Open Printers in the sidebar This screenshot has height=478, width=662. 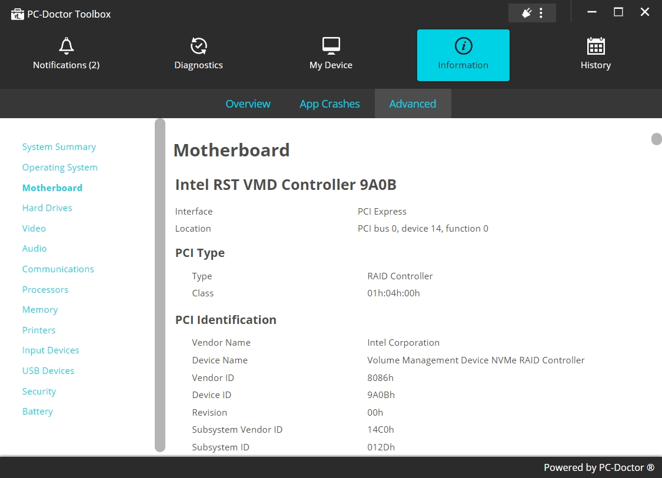coord(39,330)
